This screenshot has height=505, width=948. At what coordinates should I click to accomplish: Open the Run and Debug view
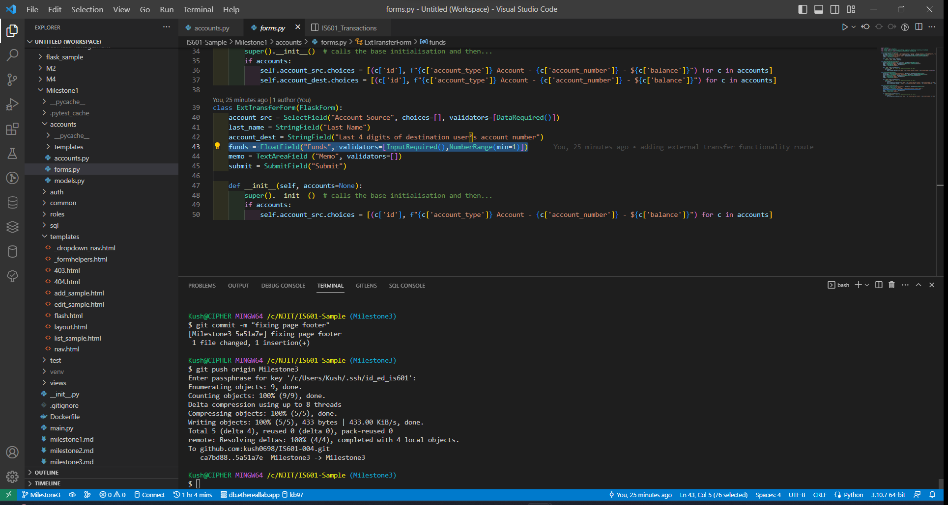(12, 104)
